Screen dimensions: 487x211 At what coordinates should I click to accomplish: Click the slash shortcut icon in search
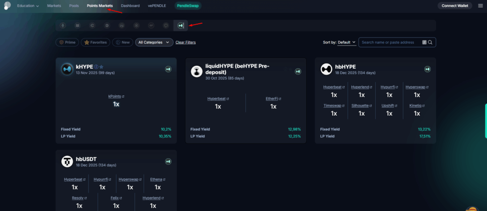[x=424, y=43]
